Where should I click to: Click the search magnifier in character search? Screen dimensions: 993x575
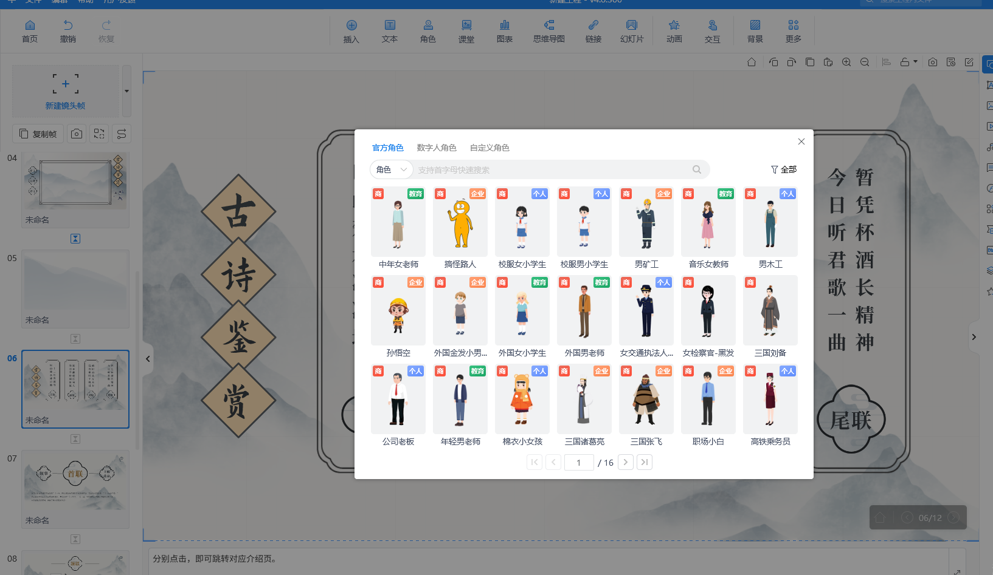[697, 169]
